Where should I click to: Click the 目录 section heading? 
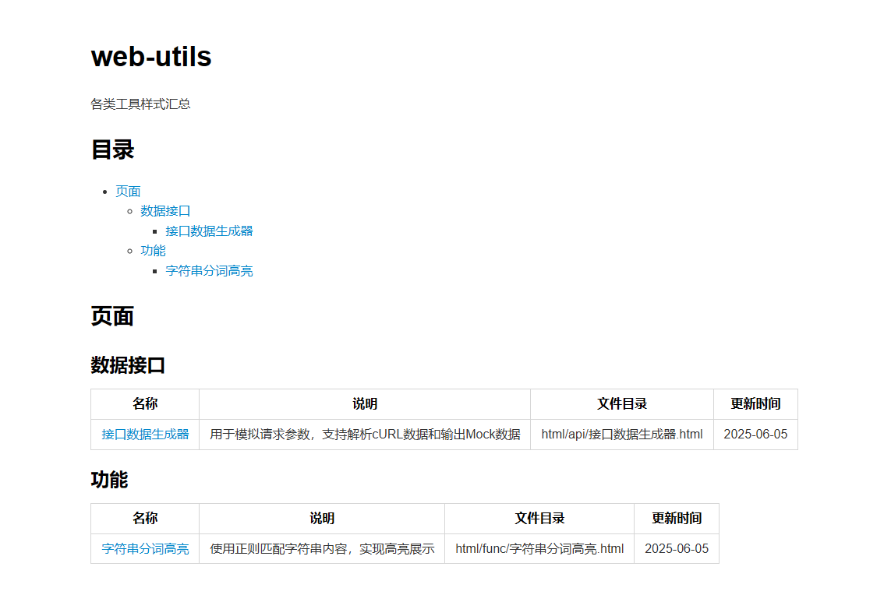point(112,150)
